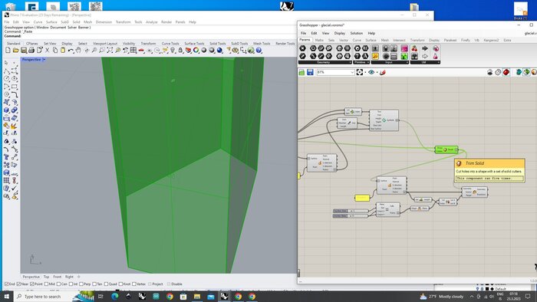This screenshot has width=537, height=302.
Task: Open the Perspective viewport title dropdown
Action: [44, 60]
